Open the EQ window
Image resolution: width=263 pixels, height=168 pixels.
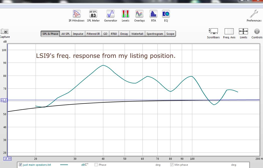pos(166,16)
